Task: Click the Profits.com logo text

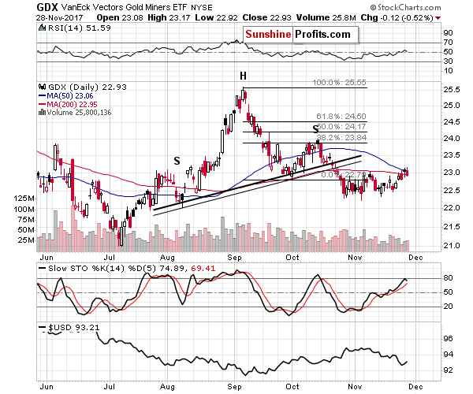Action: (x=322, y=35)
